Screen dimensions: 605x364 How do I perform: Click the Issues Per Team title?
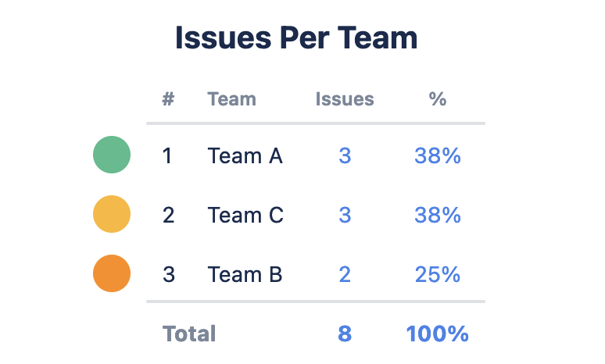(x=296, y=38)
